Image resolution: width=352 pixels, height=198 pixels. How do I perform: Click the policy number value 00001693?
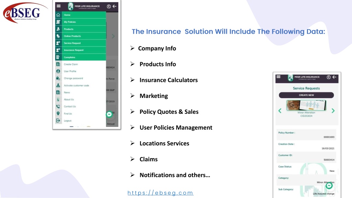[x=329, y=137]
